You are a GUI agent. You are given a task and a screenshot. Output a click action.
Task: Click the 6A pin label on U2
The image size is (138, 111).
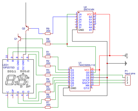90,17
